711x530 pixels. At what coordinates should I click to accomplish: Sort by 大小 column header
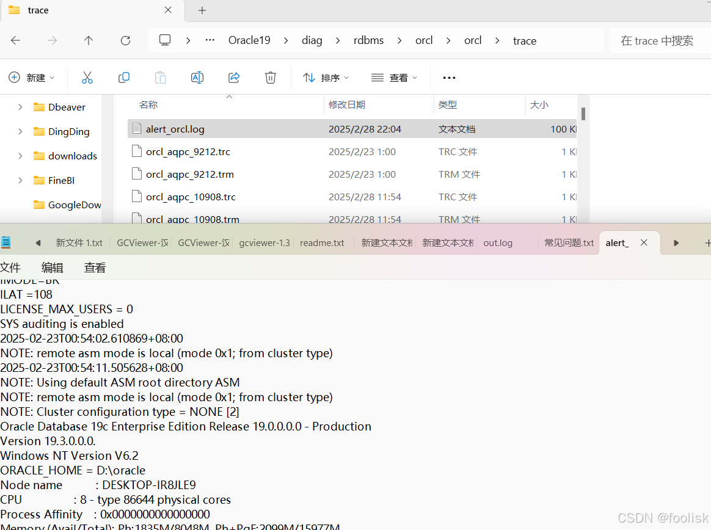539,105
